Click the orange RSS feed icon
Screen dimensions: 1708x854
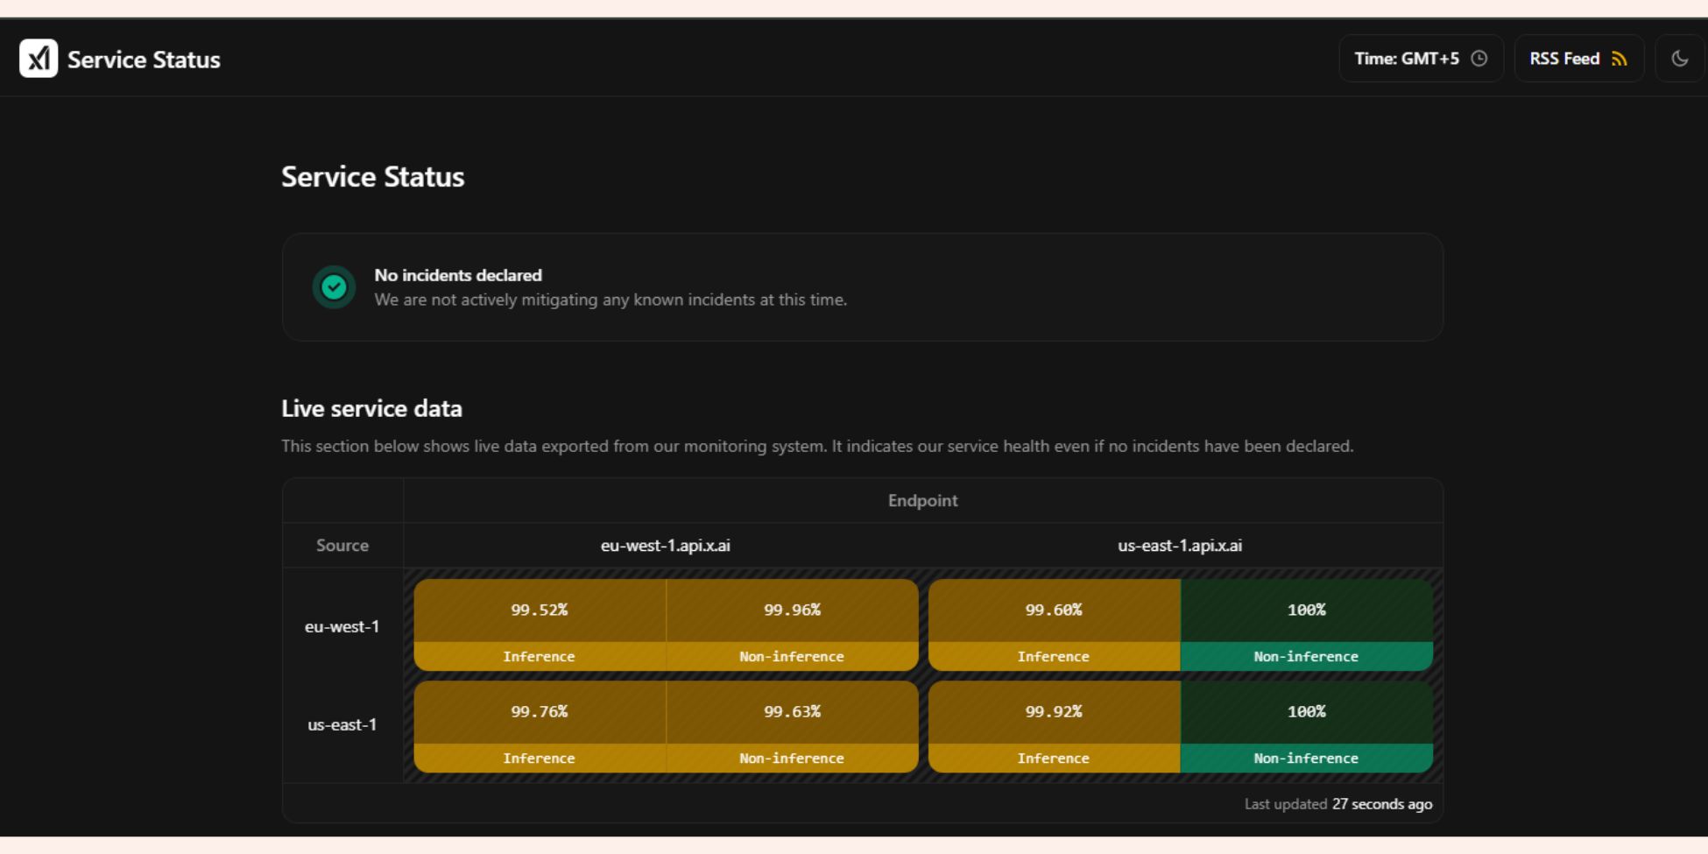coord(1620,58)
